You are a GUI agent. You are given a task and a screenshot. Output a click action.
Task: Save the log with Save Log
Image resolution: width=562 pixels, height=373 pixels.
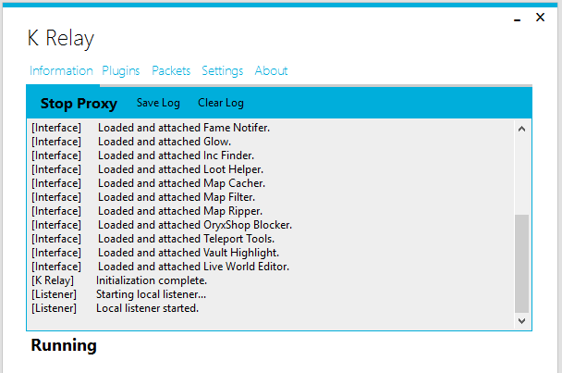point(158,103)
